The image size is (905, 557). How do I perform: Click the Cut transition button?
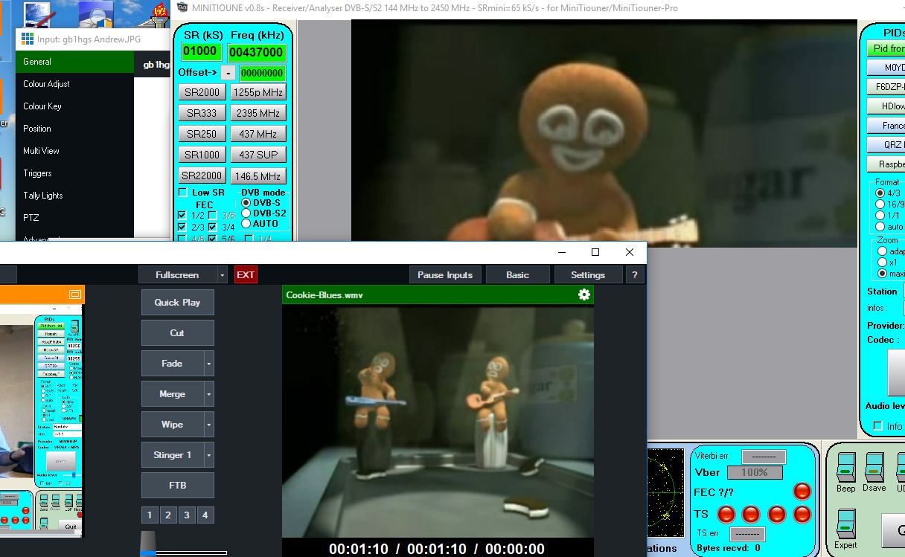177,333
